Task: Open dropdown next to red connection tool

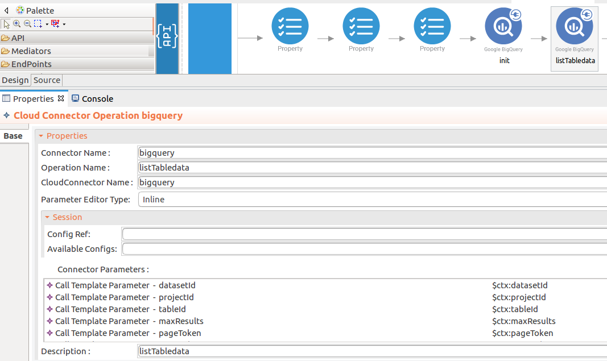Action: click(x=64, y=24)
